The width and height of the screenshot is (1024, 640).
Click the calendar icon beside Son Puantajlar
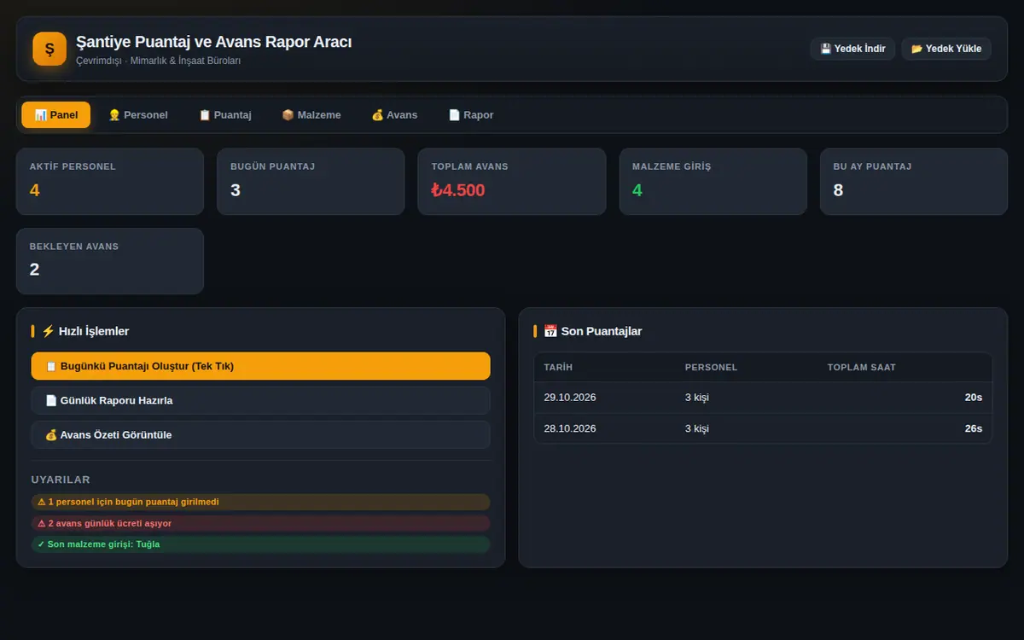click(550, 331)
